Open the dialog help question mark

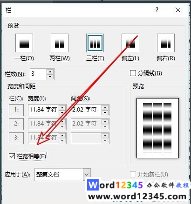[x=157, y=10]
